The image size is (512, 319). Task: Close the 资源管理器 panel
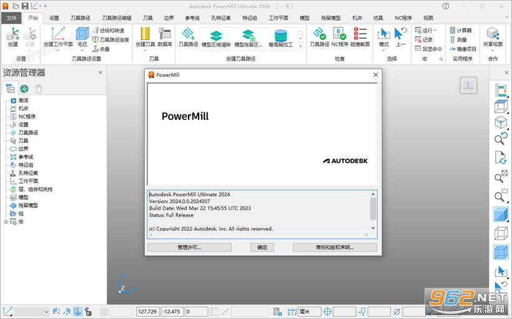pyautogui.click(x=101, y=72)
